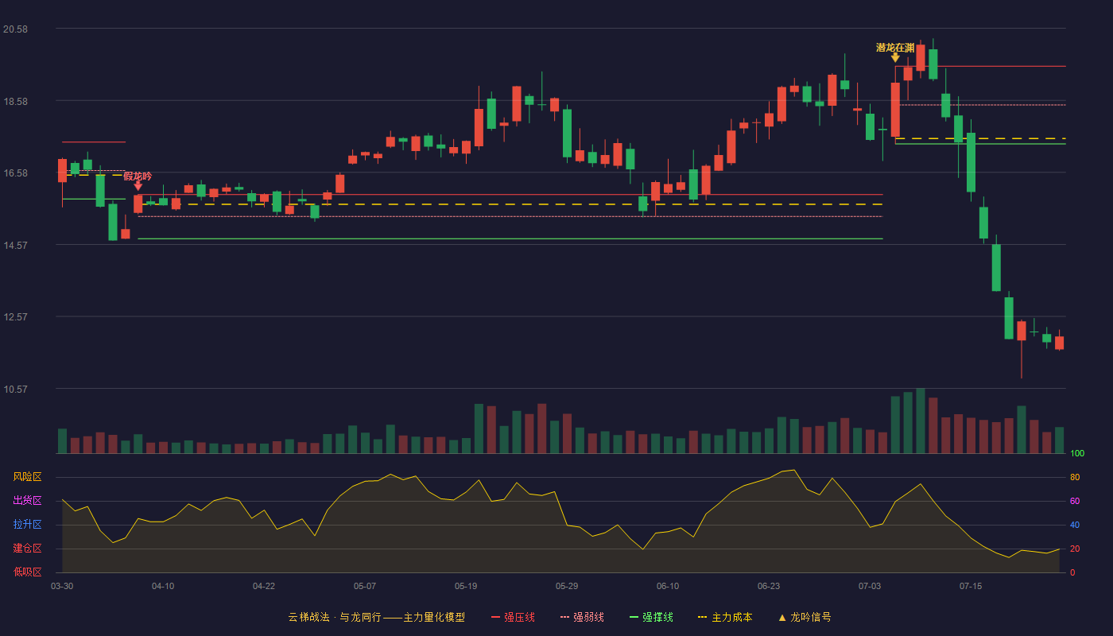Click the 龙吟信号 triangle legend icon
The height and width of the screenshot is (636, 1113).
[x=782, y=617]
